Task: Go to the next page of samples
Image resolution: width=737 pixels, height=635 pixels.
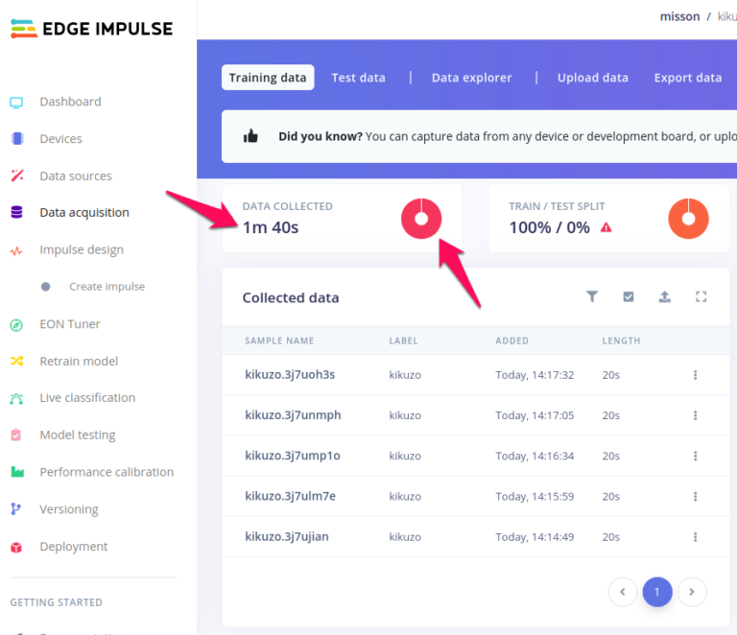Action: (x=692, y=592)
